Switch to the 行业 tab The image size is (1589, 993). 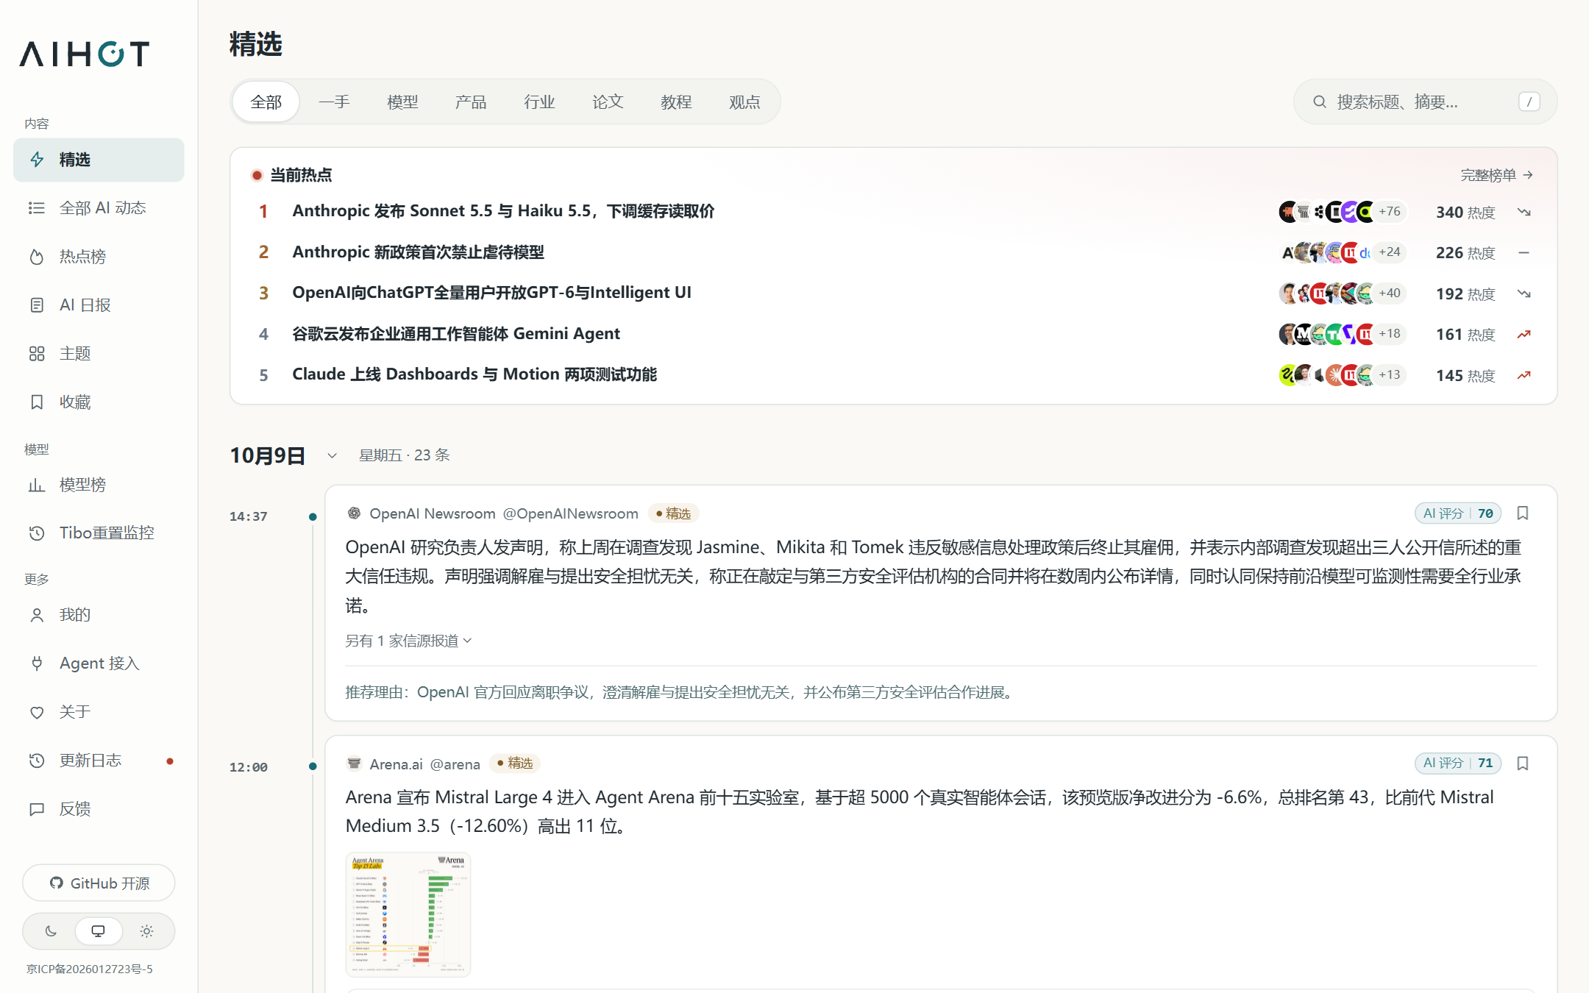[539, 102]
